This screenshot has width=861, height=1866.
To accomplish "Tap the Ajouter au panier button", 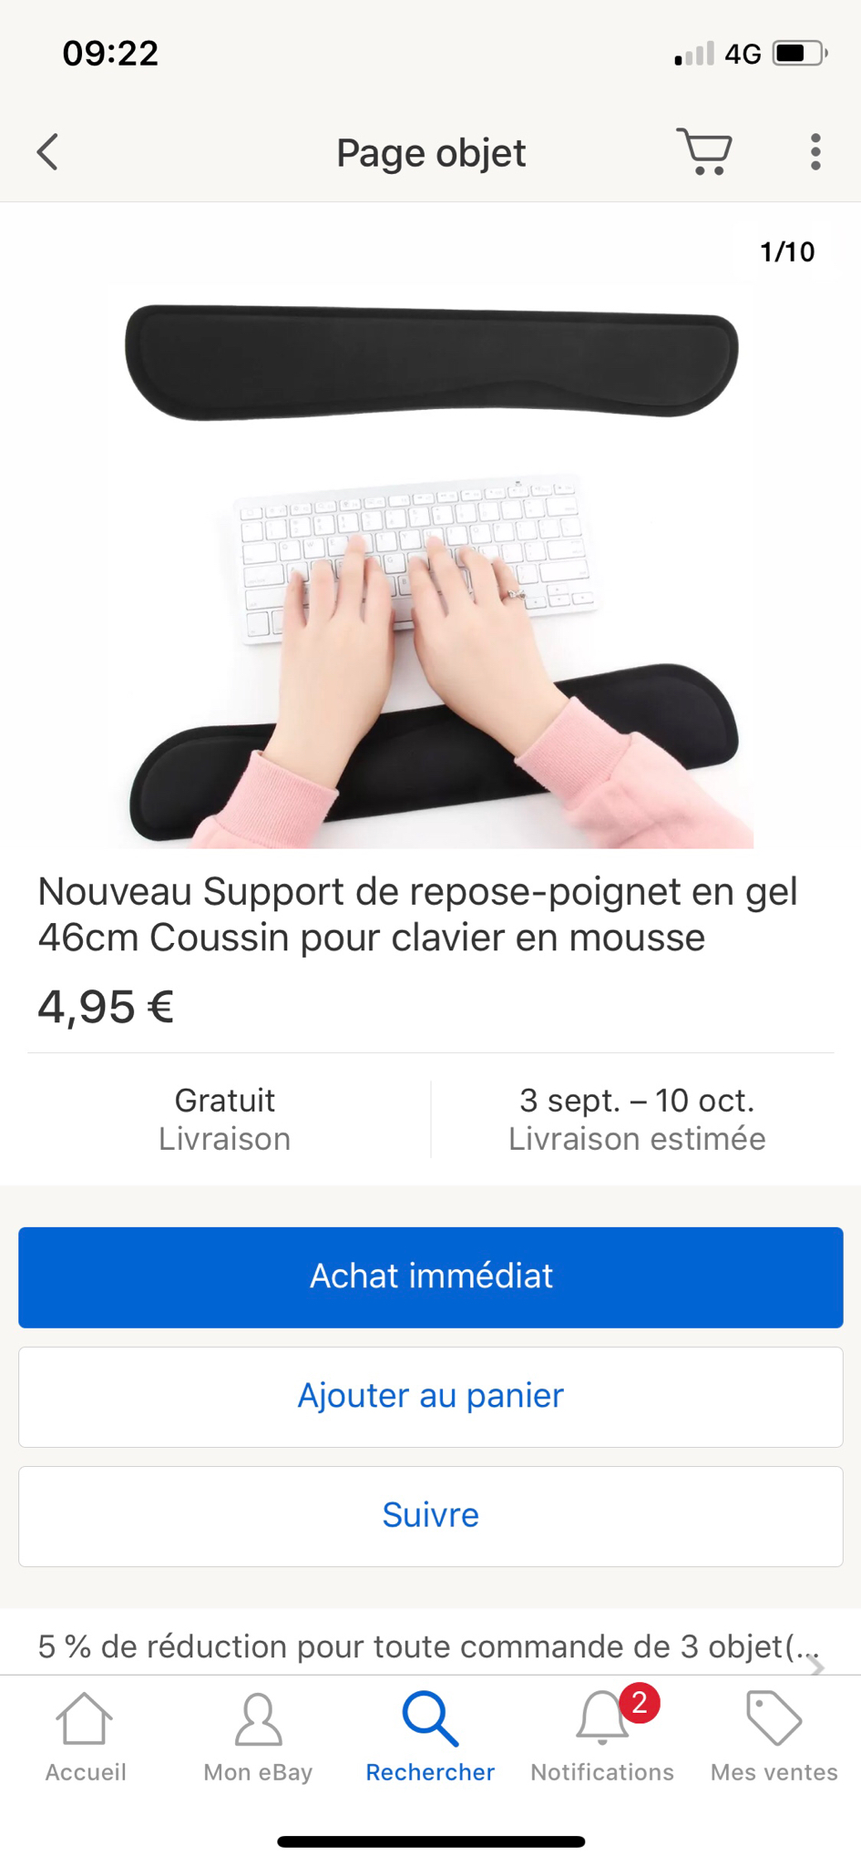I will coord(430,1396).
